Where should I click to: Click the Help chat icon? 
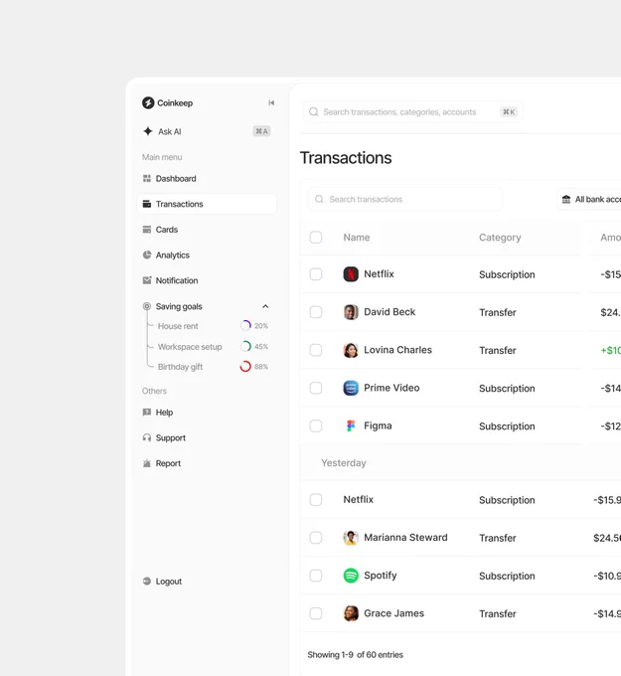(147, 413)
